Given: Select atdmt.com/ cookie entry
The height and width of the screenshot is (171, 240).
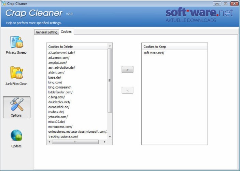Looking at the screenshot, I should pyautogui.click(x=56, y=73).
